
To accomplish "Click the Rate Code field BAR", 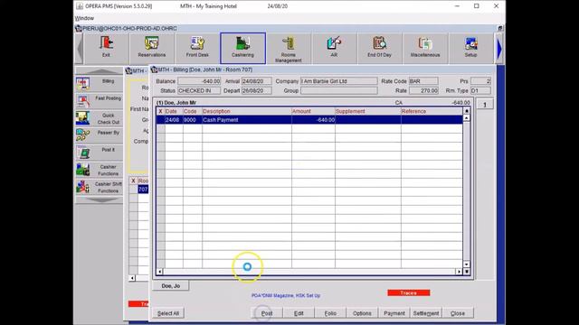I will pos(423,81).
